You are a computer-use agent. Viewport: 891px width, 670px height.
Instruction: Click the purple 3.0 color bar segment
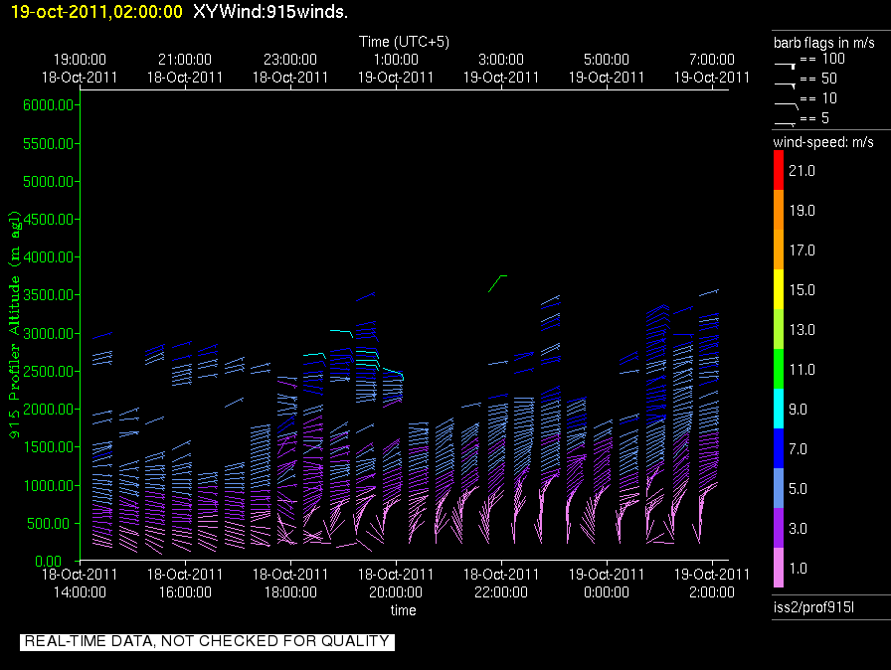(x=778, y=528)
